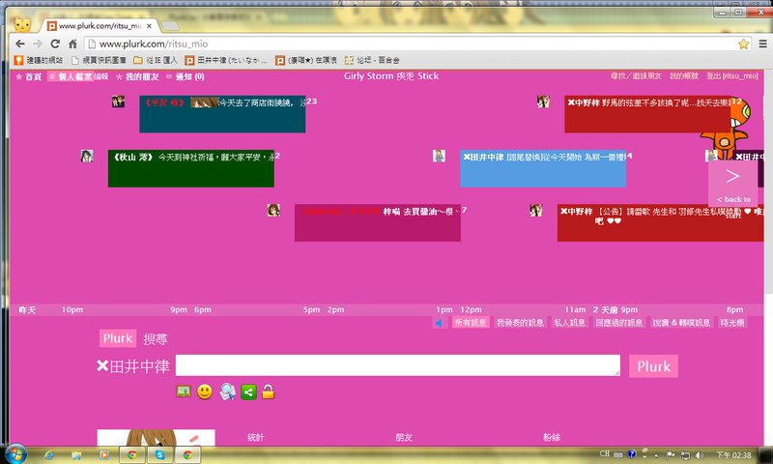
Task: Click the avatar beside the light blue plurk
Action: click(439, 156)
